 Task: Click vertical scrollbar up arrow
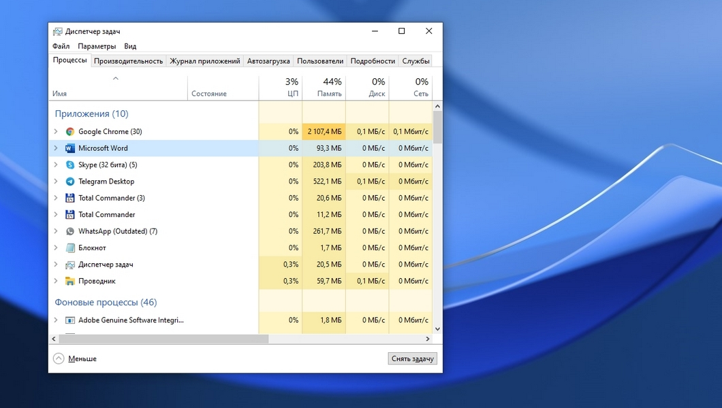pos(437,106)
